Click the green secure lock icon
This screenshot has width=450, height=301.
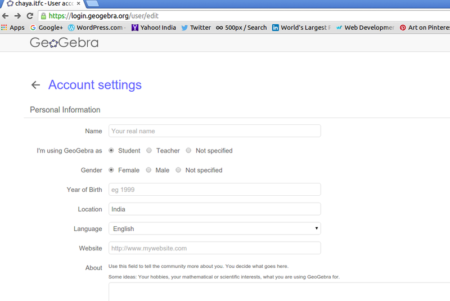tap(43, 16)
